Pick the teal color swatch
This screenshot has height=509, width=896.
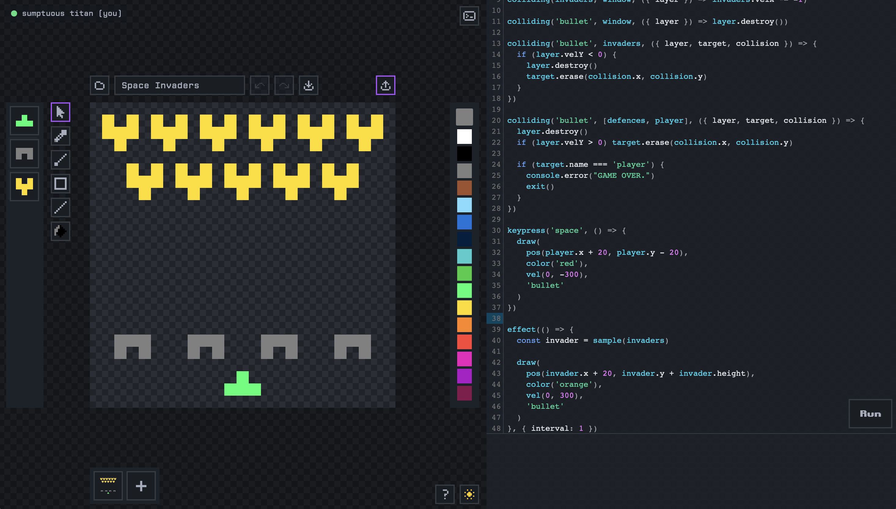pos(464,256)
